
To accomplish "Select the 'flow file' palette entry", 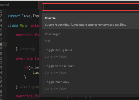I will pos(90,21).
